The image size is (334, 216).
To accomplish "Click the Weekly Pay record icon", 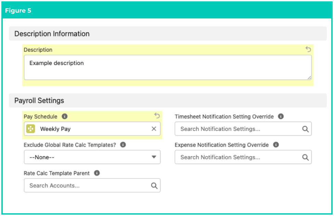I will click(31, 129).
